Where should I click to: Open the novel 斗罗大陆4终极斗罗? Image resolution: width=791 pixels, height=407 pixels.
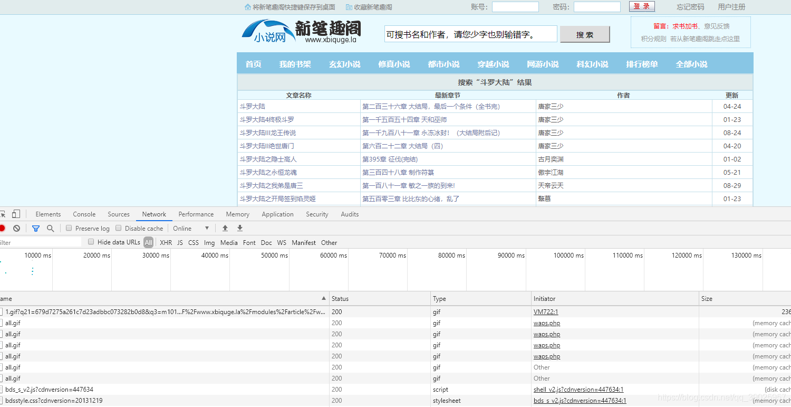267,119
